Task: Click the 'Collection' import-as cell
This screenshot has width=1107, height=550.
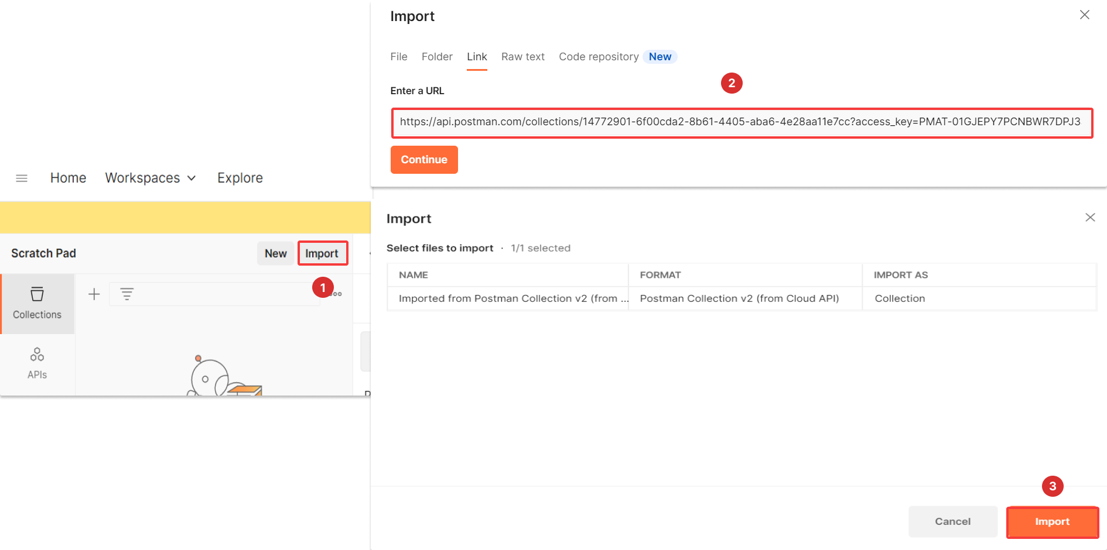Action: click(x=979, y=298)
